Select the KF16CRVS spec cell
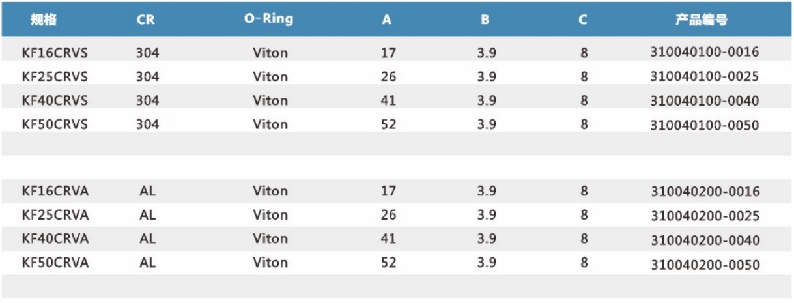 [x=55, y=53]
